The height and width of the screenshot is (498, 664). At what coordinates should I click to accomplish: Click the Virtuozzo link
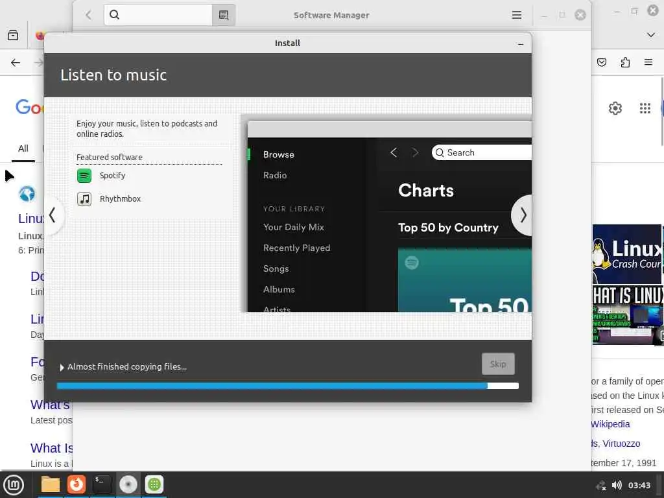coord(621,444)
